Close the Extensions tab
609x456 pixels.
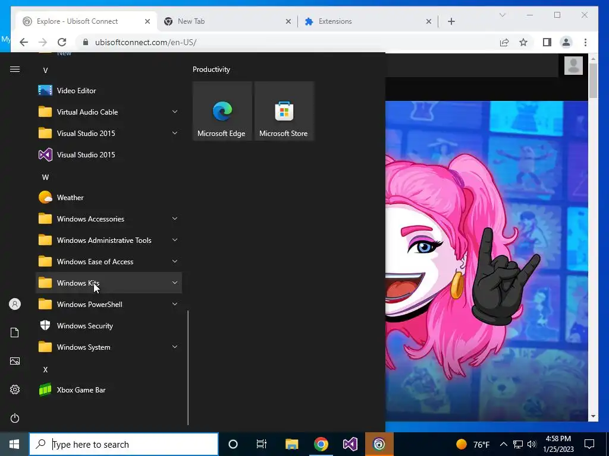point(428,21)
